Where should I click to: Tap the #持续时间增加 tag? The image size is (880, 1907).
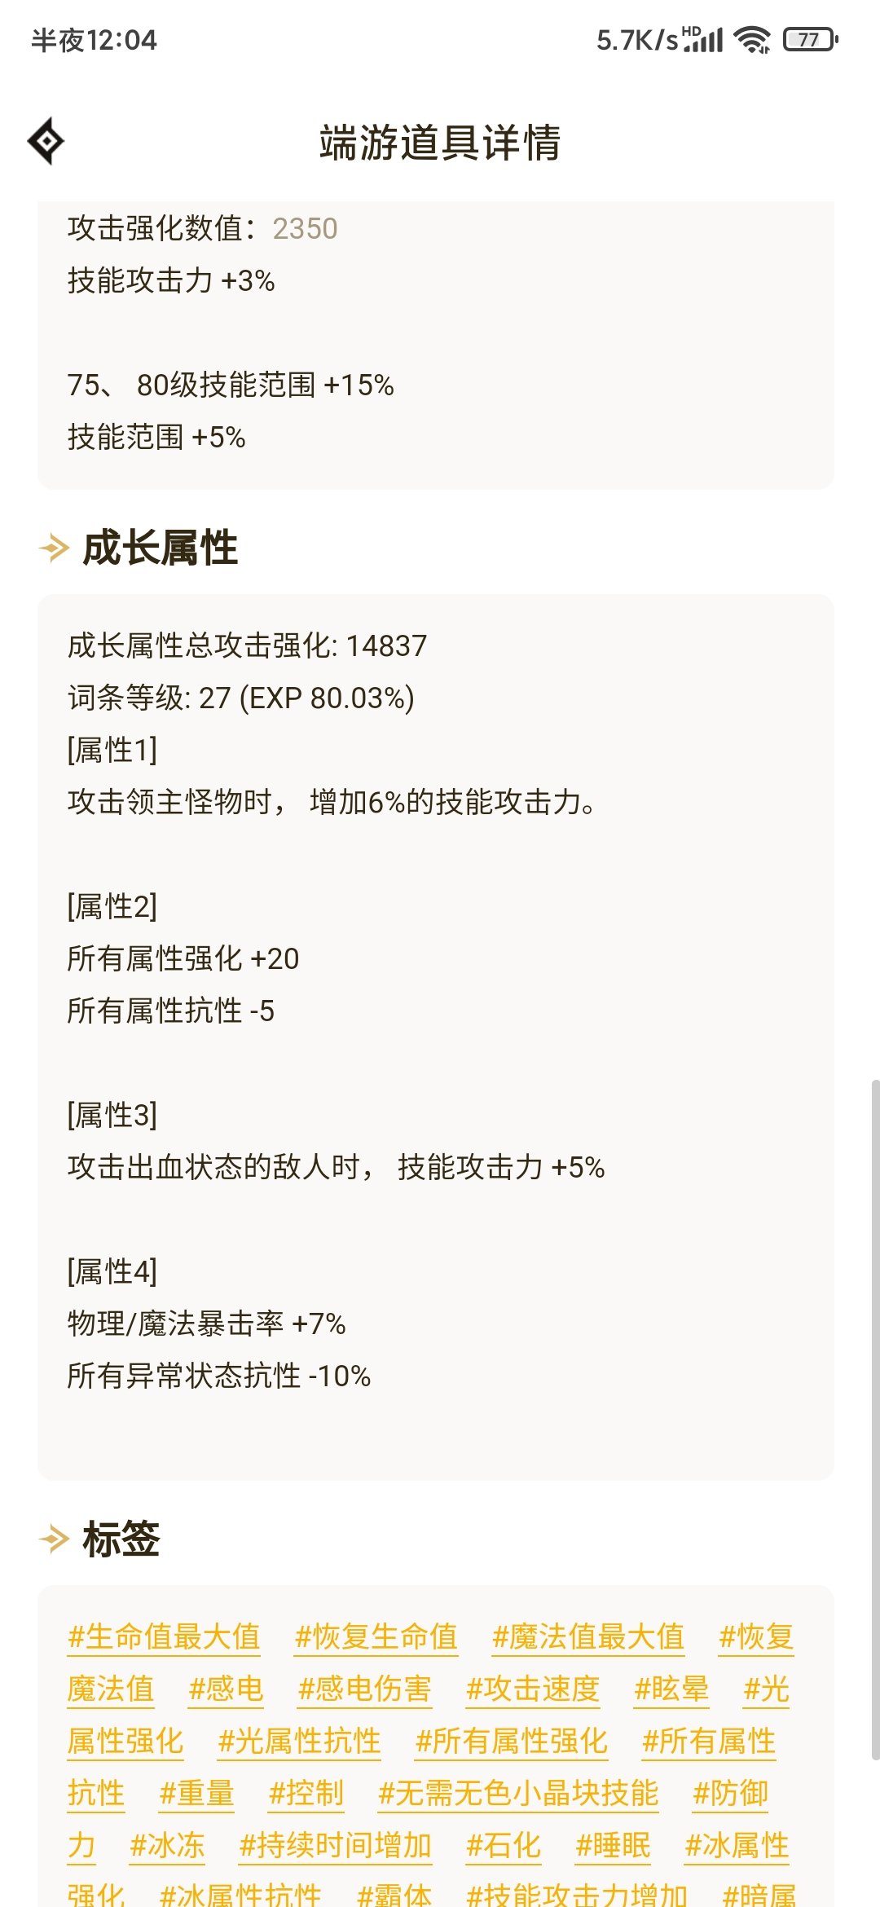coord(335,1845)
